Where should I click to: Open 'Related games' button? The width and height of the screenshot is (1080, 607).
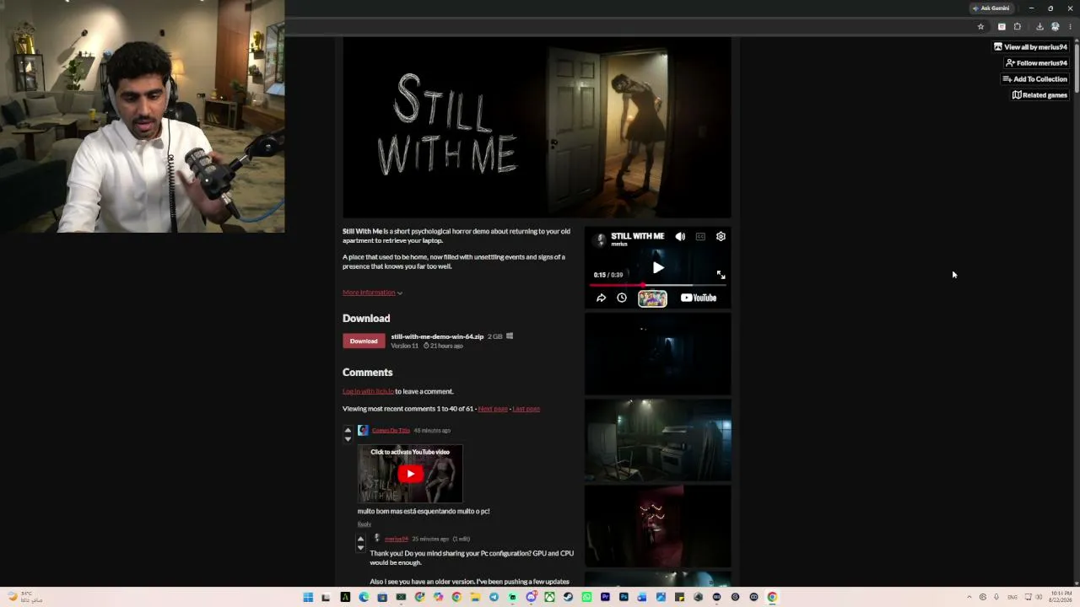[1039, 95]
